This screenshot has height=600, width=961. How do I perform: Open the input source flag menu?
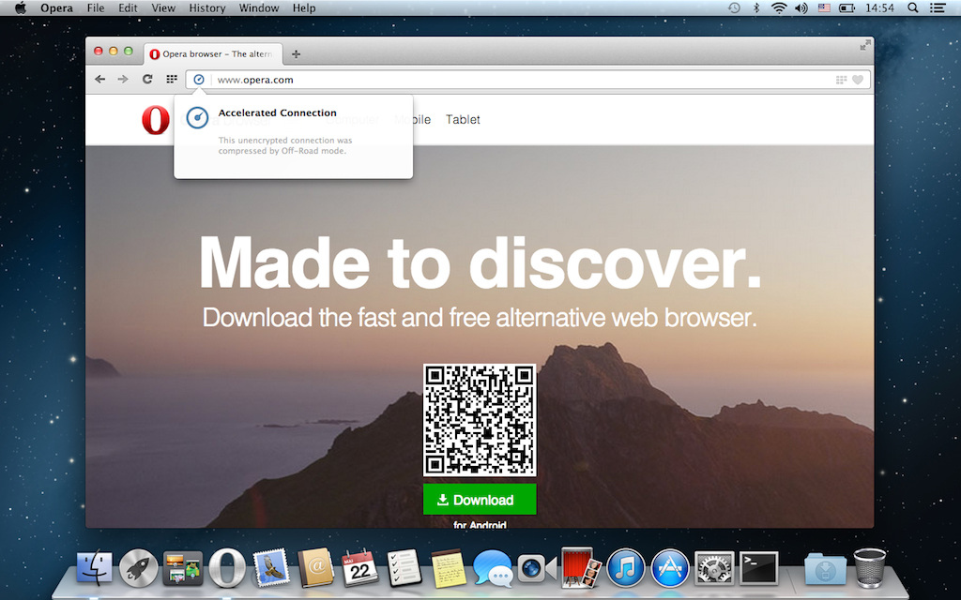tap(824, 8)
